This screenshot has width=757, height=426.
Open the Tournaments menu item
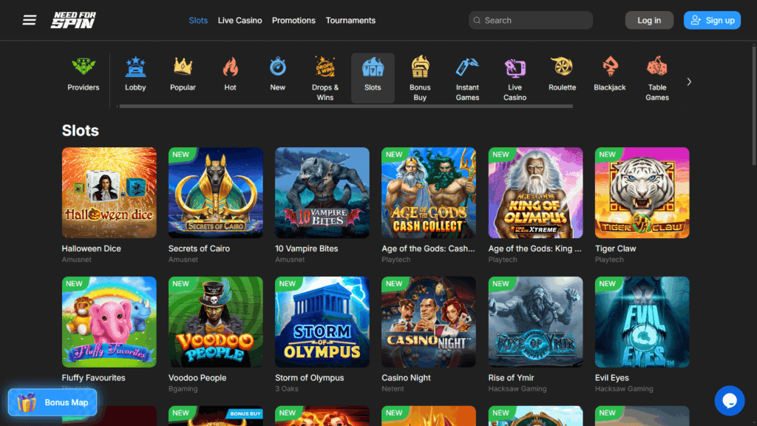350,20
